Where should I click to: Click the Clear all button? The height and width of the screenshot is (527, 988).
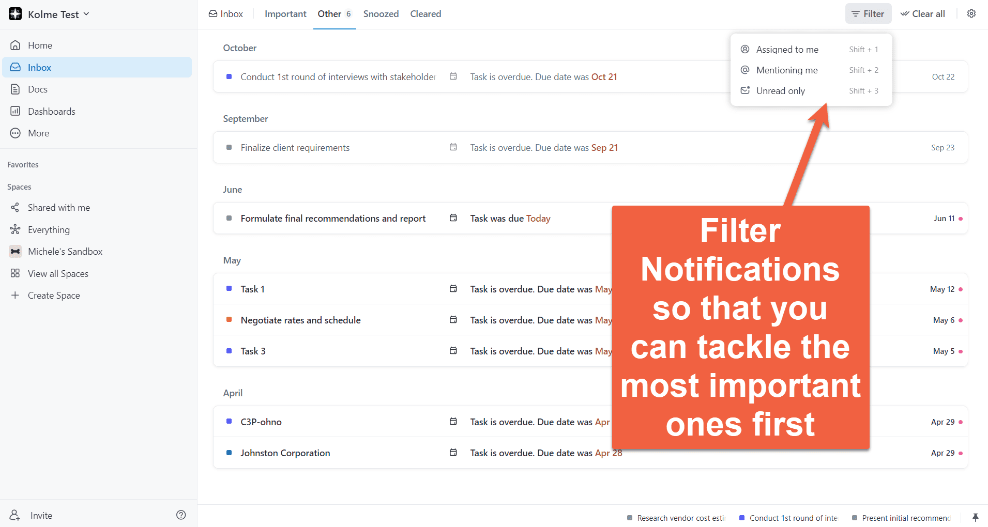click(x=923, y=14)
